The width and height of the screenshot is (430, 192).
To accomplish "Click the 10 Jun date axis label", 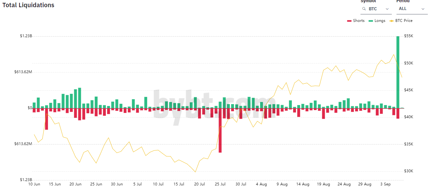I will coord(34,184).
